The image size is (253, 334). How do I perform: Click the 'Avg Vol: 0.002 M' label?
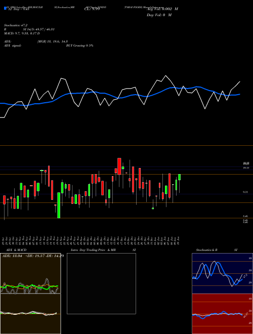coord(162,9)
